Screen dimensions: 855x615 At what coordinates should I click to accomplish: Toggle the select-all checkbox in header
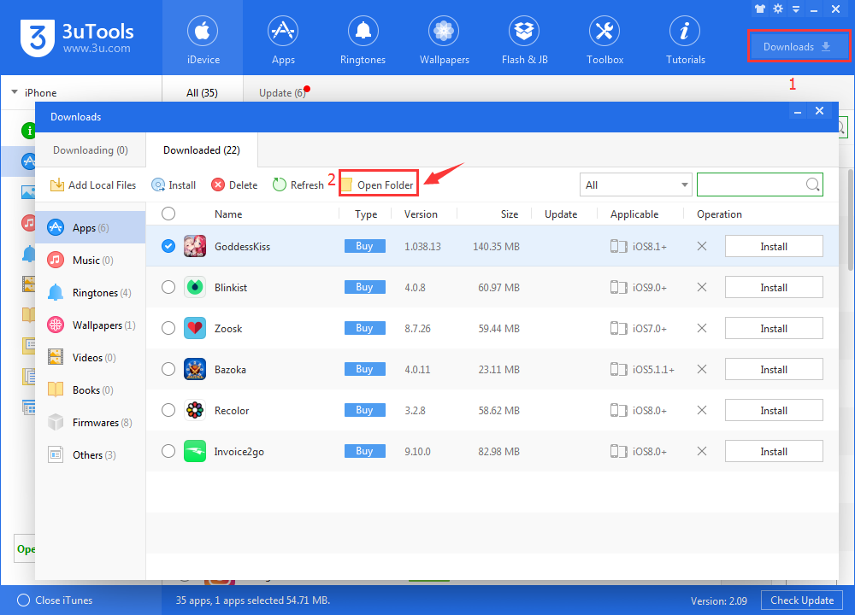tap(168, 214)
